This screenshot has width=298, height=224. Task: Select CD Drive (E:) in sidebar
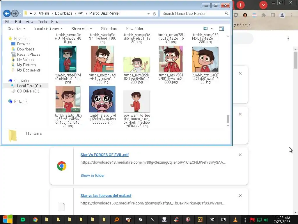[28, 91]
